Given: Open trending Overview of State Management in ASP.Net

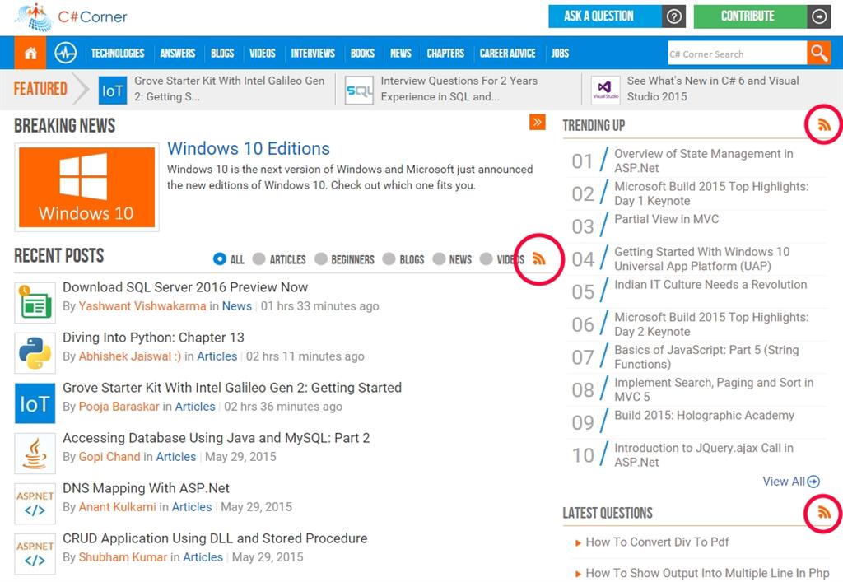Looking at the screenshot, I should pos(704,161).
